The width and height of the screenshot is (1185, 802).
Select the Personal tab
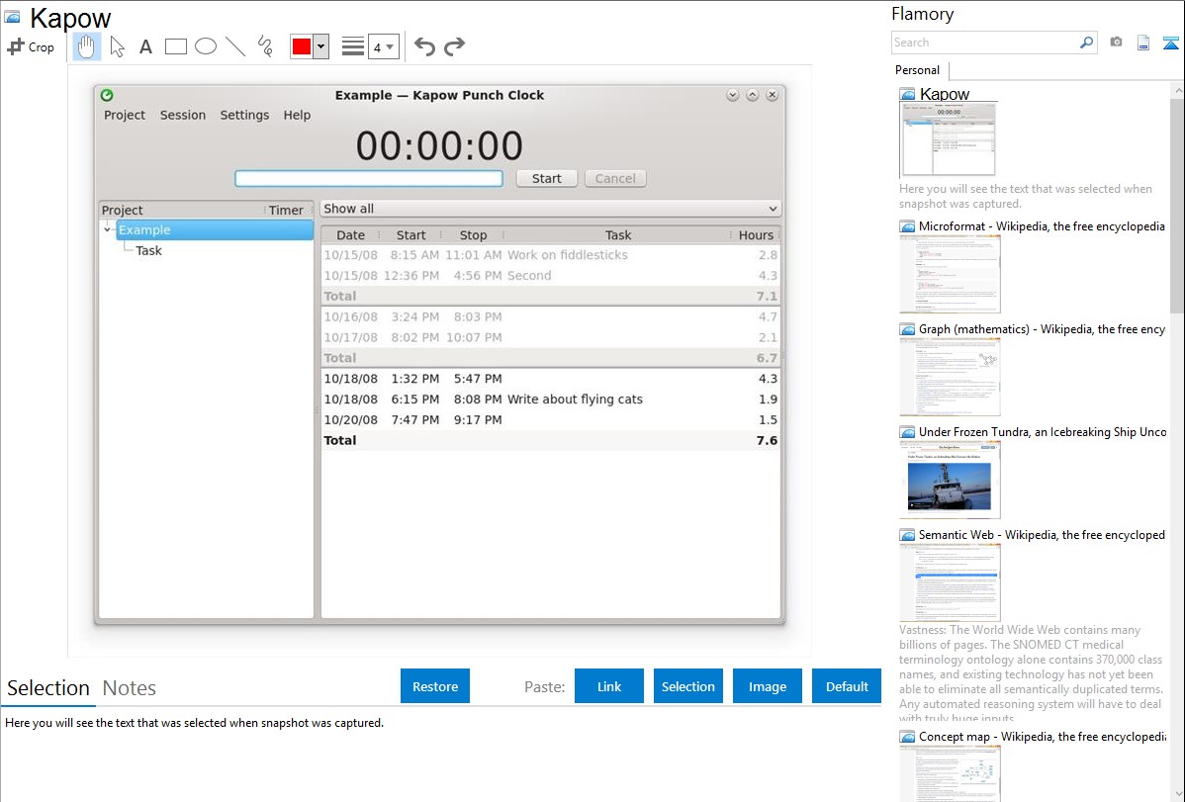point(918,70)
